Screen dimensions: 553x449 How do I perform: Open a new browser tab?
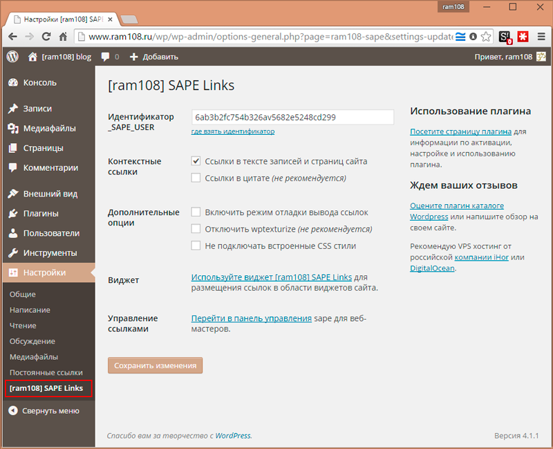coord(129,19)
